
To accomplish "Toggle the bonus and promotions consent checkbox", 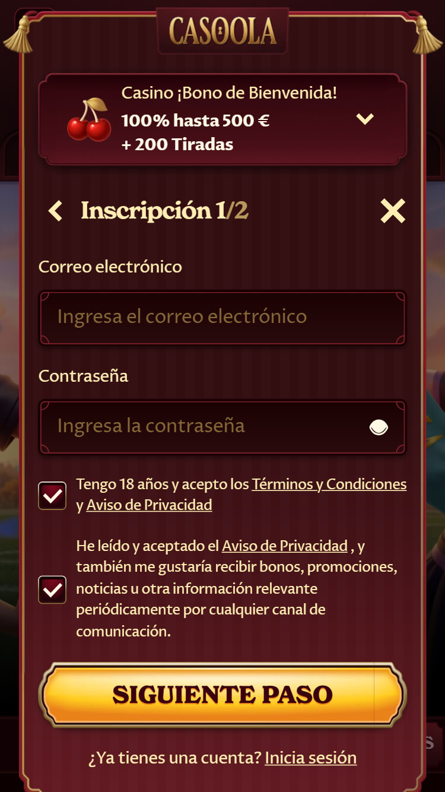I will [52, 590].
